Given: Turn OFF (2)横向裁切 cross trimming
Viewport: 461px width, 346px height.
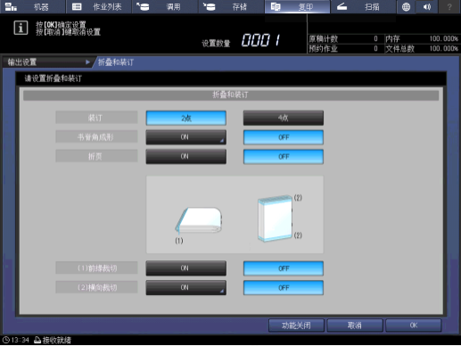Looking at the screenshot, I should click(284, 288).
